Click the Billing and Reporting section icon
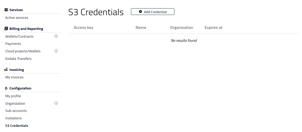 pyautogui.click(x=6, y=29)
